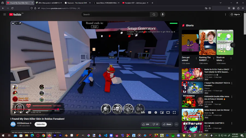Open more actions menu beside Share
Viewport: 246px width, 138px height.
point(176,124)
